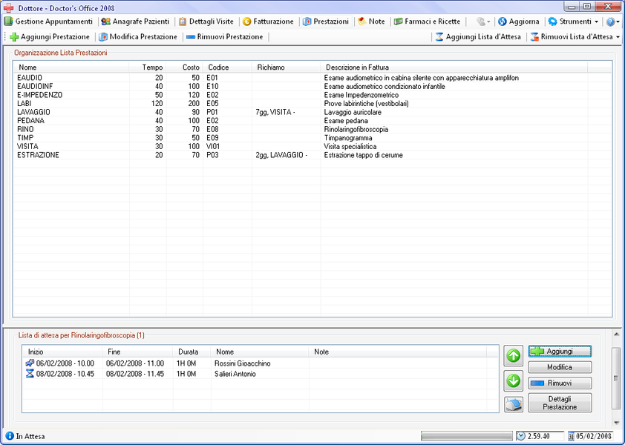The image size is (625, 445).
Task: Open the Gestione Appuntamenti section
Action: [48, 22]
